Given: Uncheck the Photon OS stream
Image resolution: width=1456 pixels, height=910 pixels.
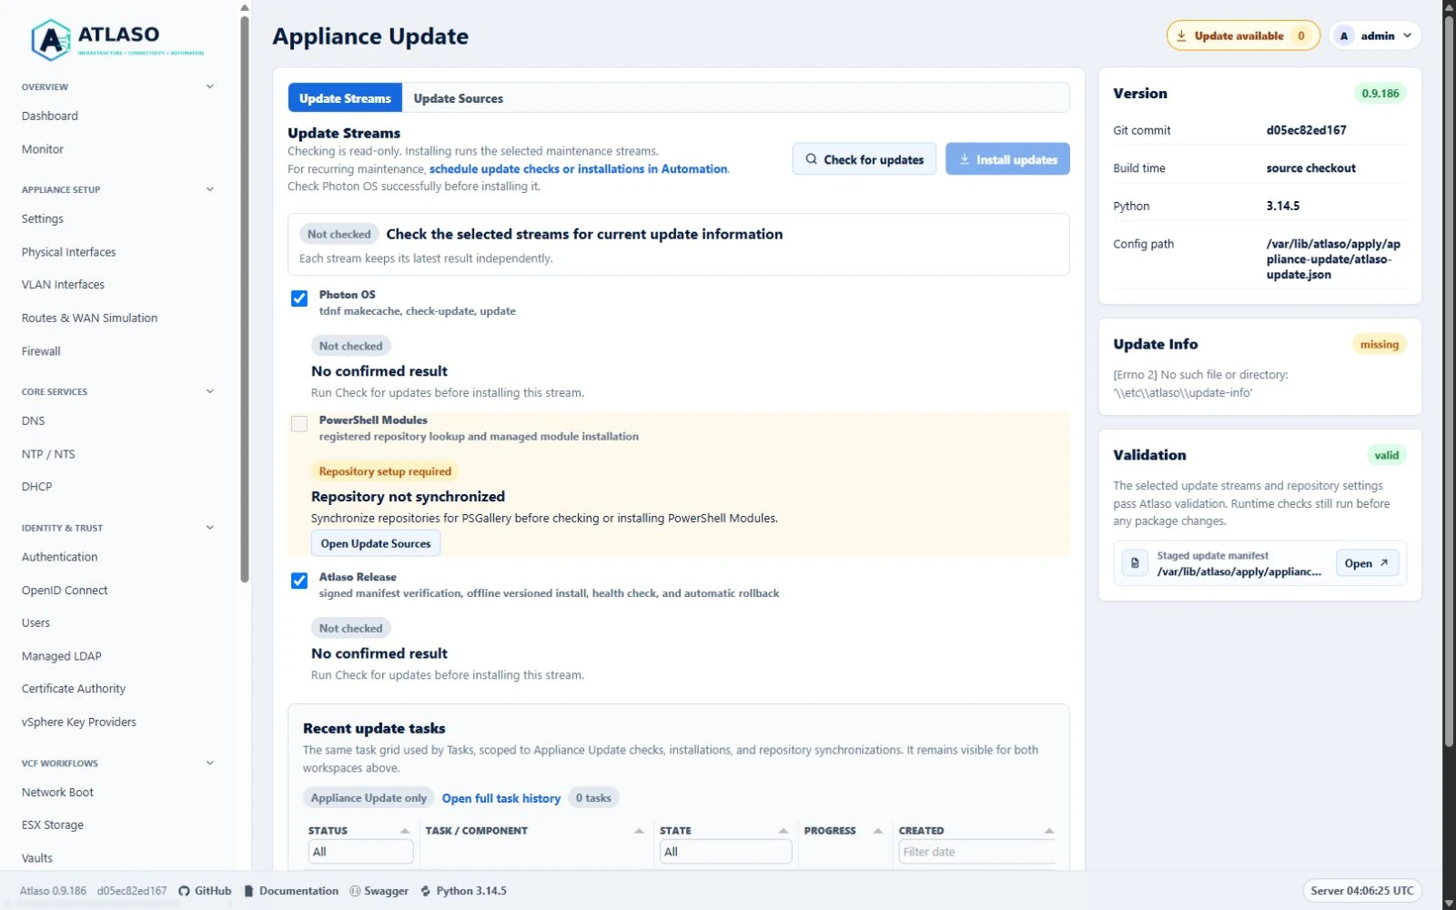Looking at the screenshot, I should coord(299,298).
